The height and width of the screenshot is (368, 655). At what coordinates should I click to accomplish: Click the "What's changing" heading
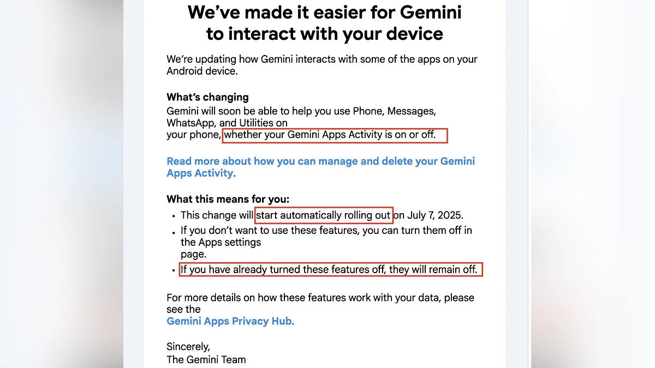pos(207,98)
